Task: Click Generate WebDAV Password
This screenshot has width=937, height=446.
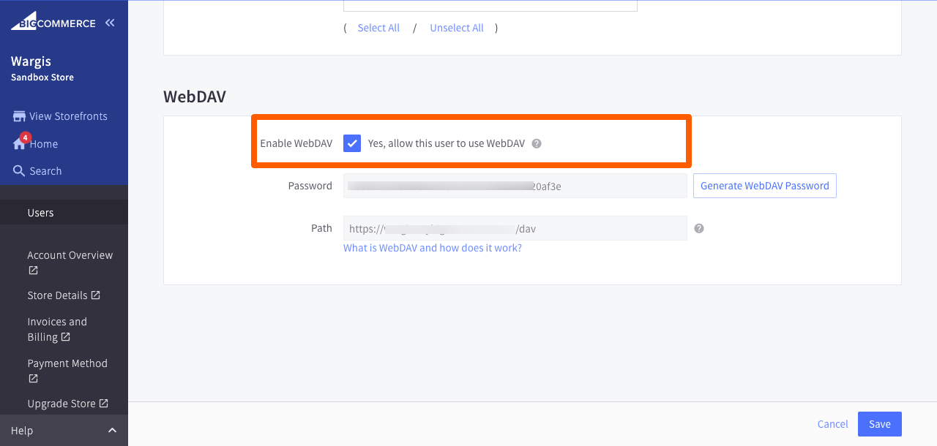Action: coord(764,186)
